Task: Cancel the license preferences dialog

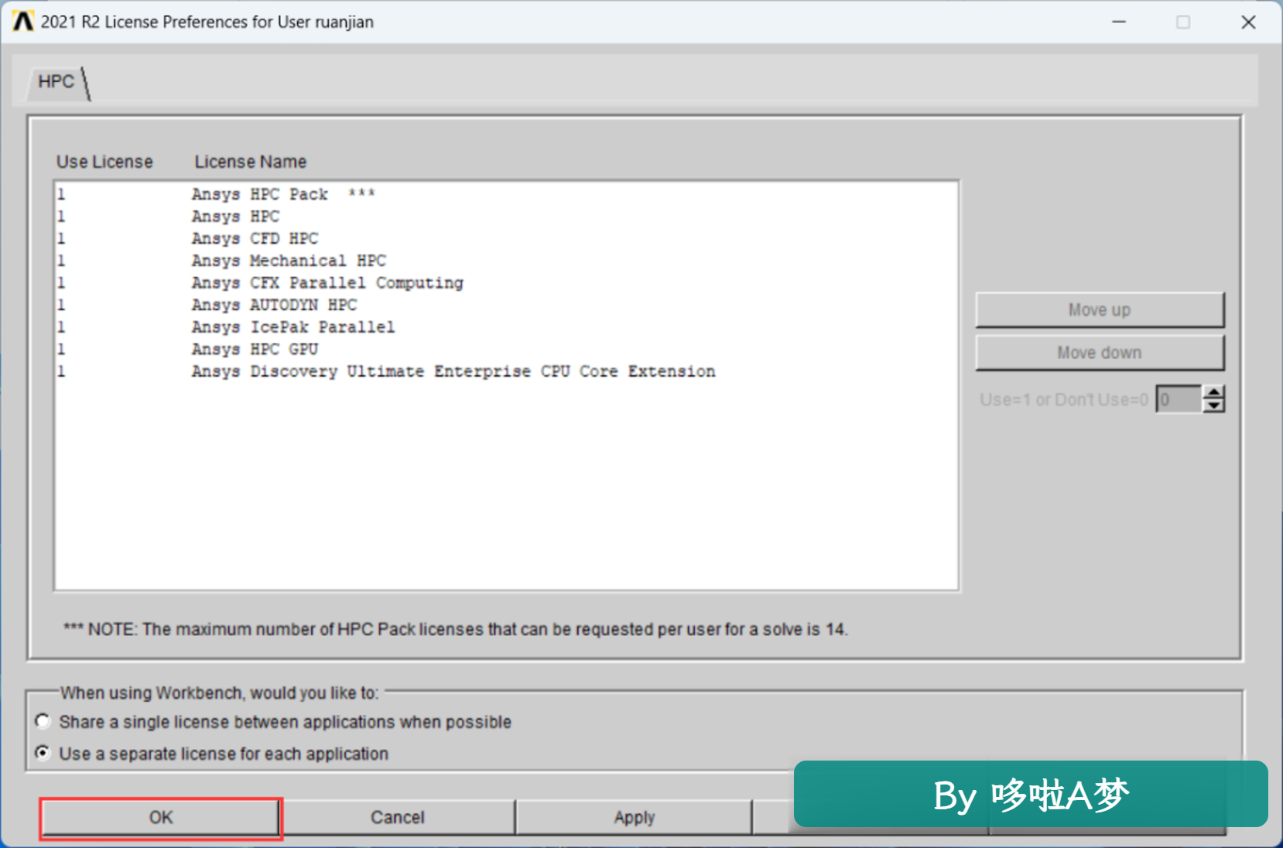Action: (398, 818)
